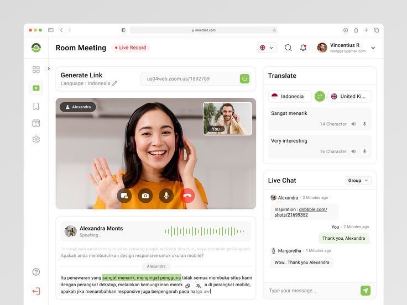Screen dimensions: 407x305
Task: Toggle the microphone on the video call
Action: 166,196
